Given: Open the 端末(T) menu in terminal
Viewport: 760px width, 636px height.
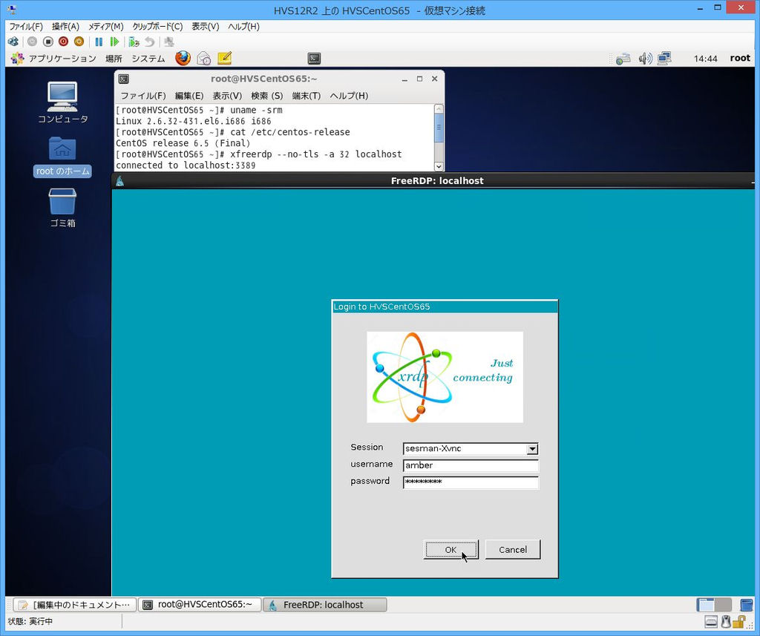Looking at the screenshot, I should click(x=306, y=96).
